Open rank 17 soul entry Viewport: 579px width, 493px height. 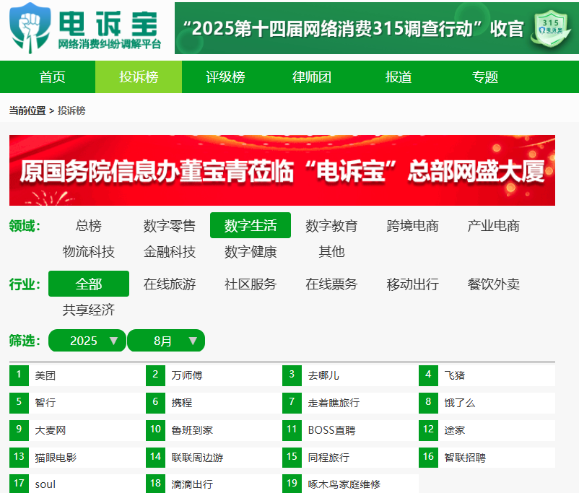coord(77,484)
